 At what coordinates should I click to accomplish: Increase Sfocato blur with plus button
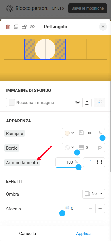tap(100, 208)
